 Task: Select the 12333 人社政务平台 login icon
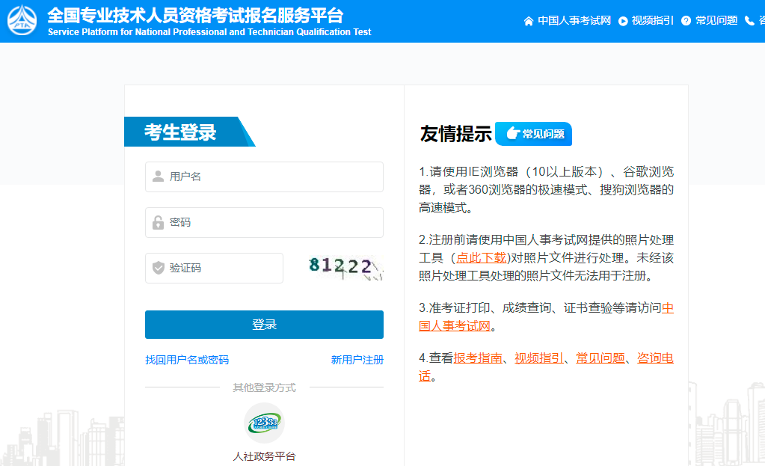coord(263,422)
